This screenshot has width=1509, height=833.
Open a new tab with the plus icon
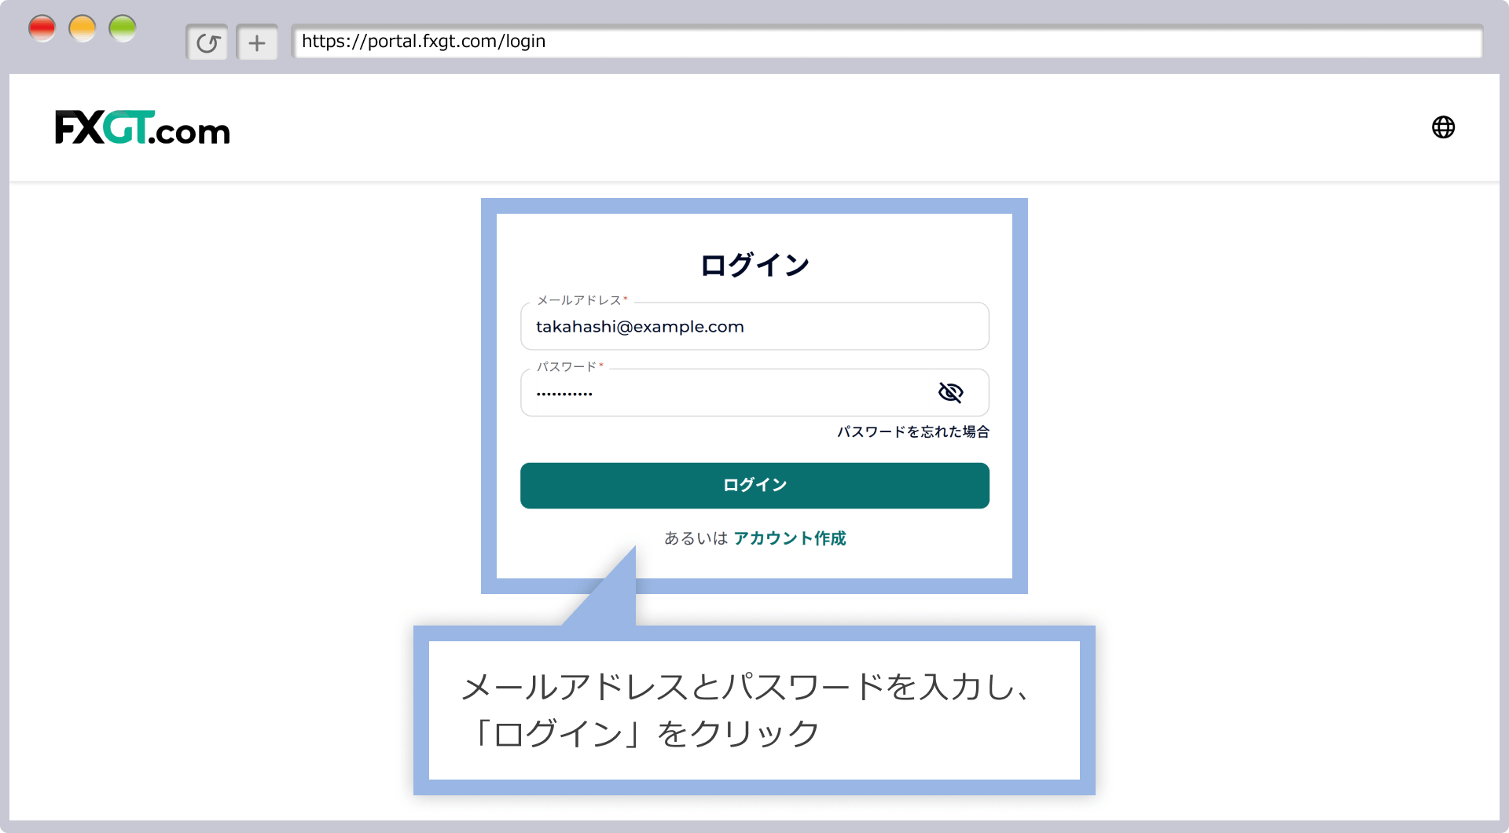click(257, 42)
